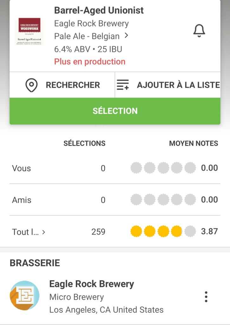Tap the Amis selections row
Image resolution: width=230 pixels, height=325 pixels.
point(22,200)
